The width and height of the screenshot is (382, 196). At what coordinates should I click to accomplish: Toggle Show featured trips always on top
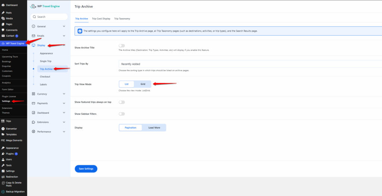click(122, 102)
